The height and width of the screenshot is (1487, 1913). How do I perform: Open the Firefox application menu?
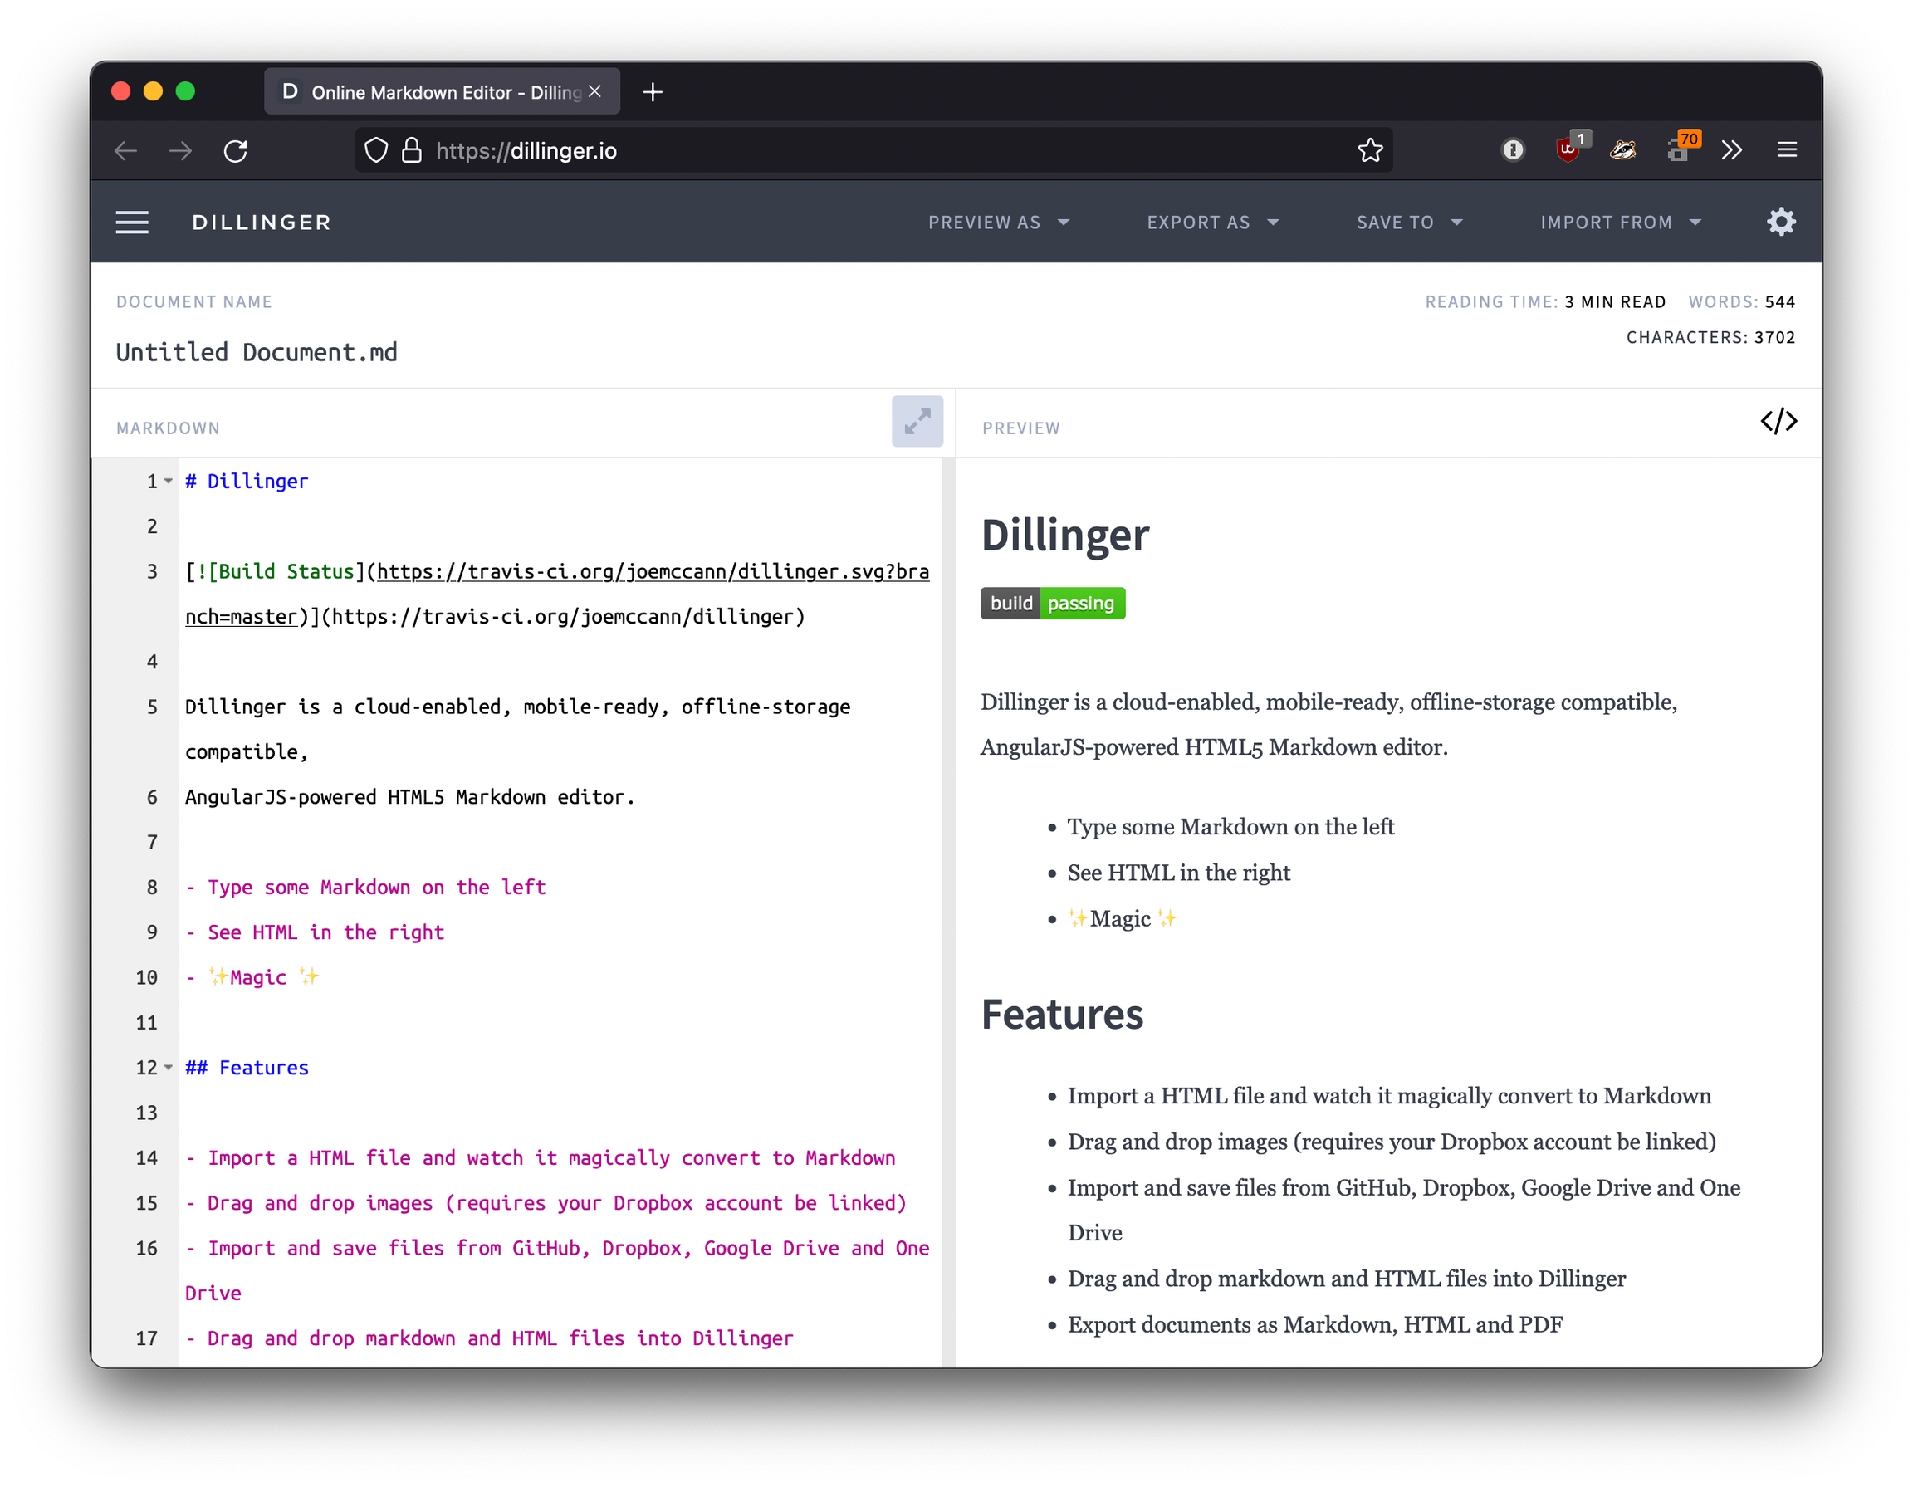point(1787,150)
